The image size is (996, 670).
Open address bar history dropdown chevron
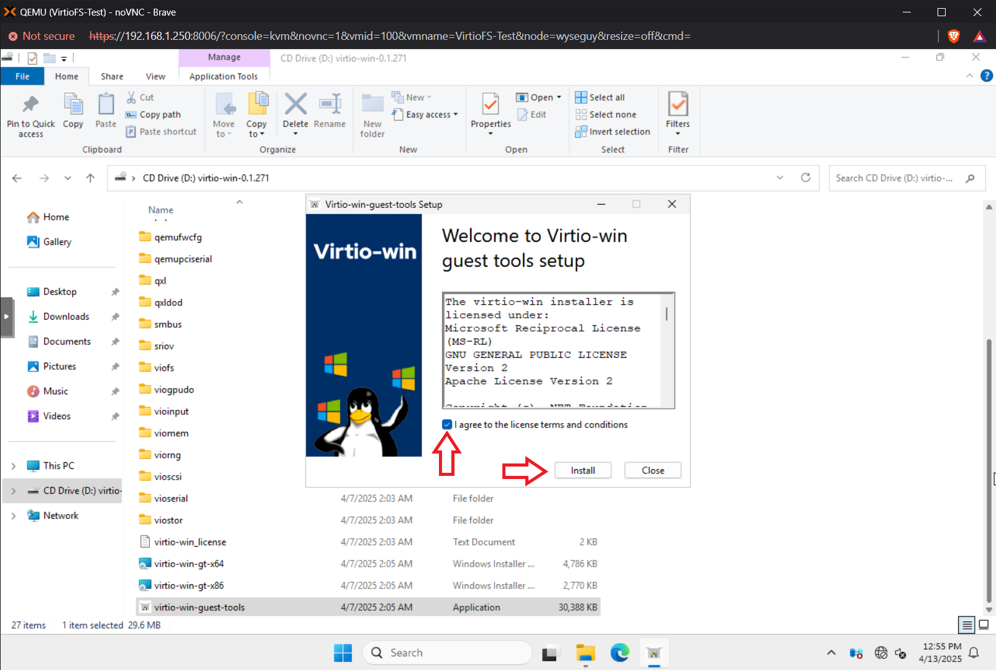[x=780, y=178]
